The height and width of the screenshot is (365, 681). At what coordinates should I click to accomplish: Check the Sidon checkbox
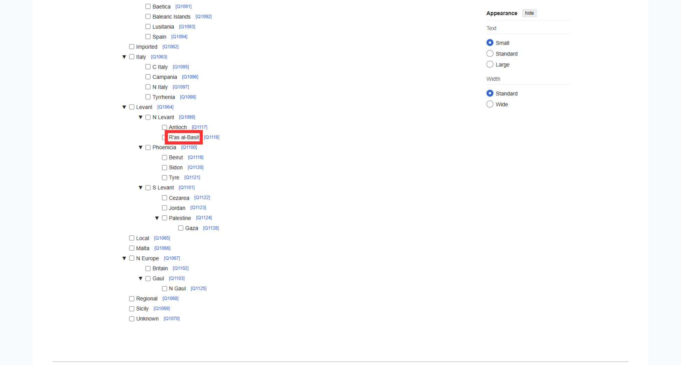coord(164,167)
